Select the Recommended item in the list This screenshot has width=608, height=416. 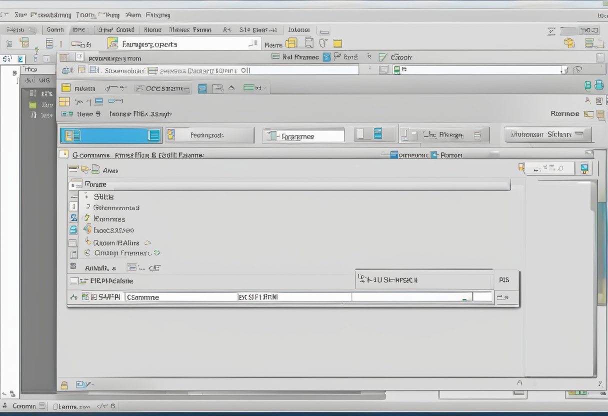click(115, 207)
